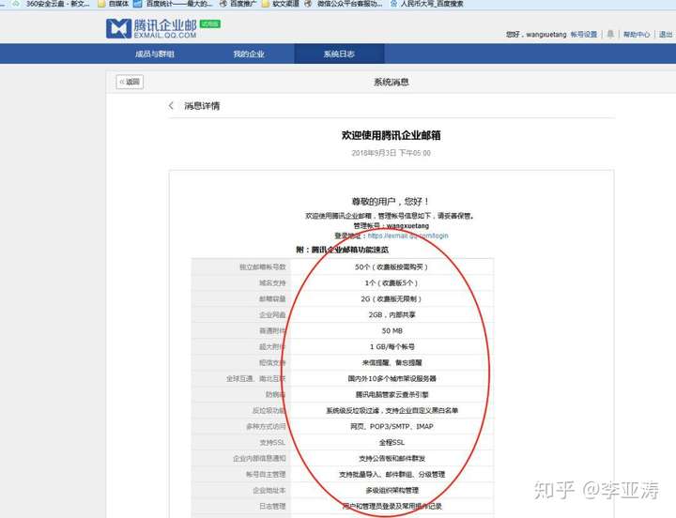This screenshot has height=518, width=676.
Task: Open the 成员与群组 tab
Action: click(155, 53)
